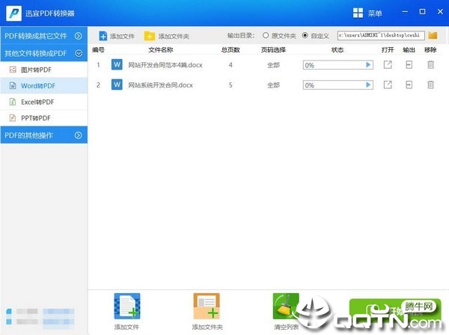Image resolution: width=449 pixels, height=335 pixels.
Task: Open output folder for 网站系统开发合同.docx
Action: click(409, 84)
